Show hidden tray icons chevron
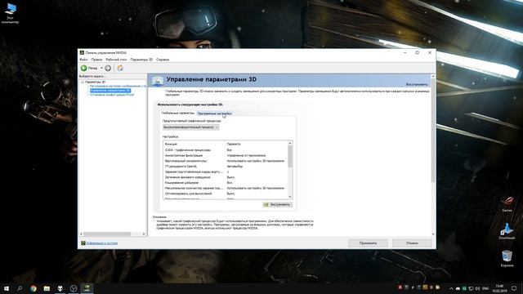The image size is (523, 294). [x=451, y=288]
